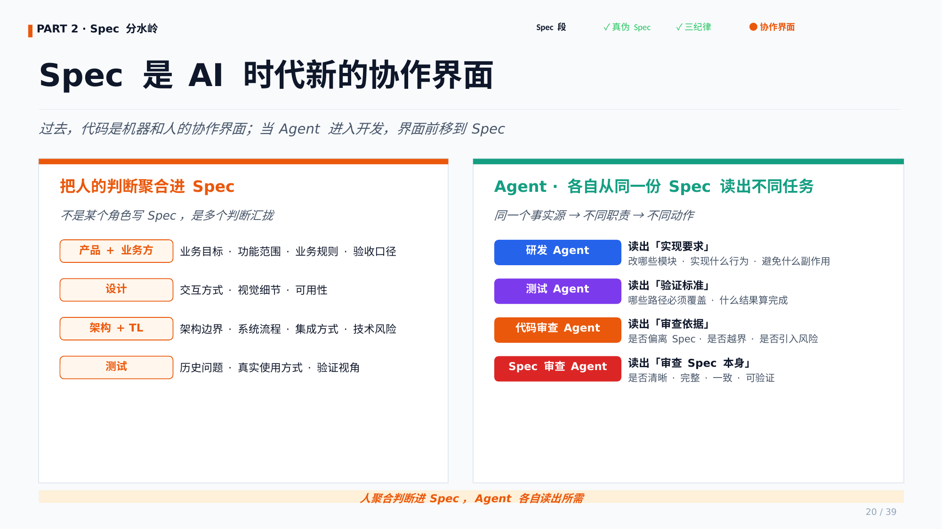Click the bold text '读出「验证标准」'
The image size is (942, 529).
coord(669,285)
